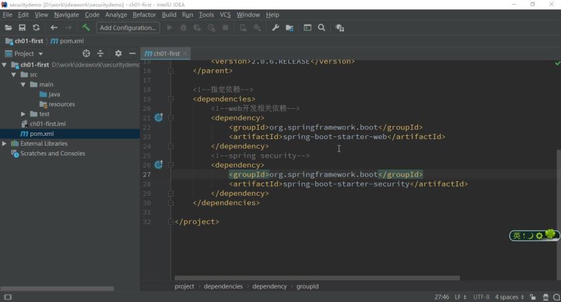The width and height of the screenshot is (561, 302).
Task: Open Project panel gear options
Action: pyautogui.click(x=118, y=53)
